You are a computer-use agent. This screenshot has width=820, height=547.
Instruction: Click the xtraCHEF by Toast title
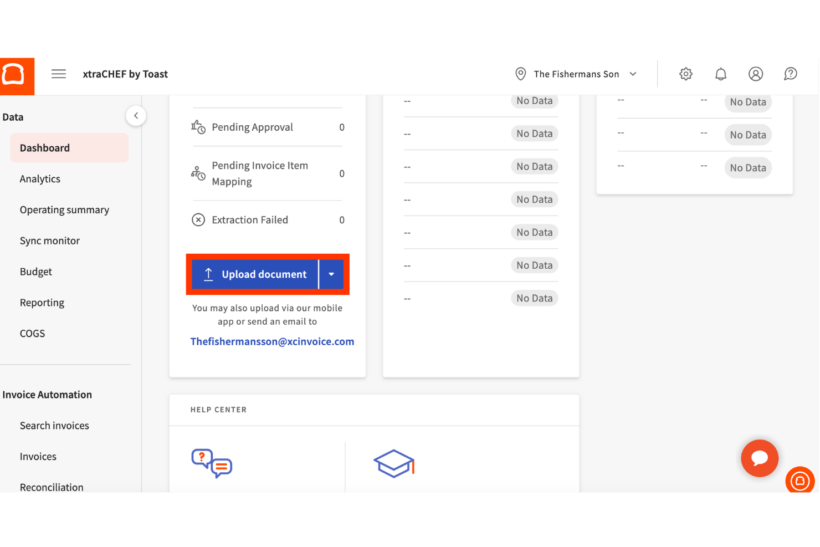tap(125, 74)
